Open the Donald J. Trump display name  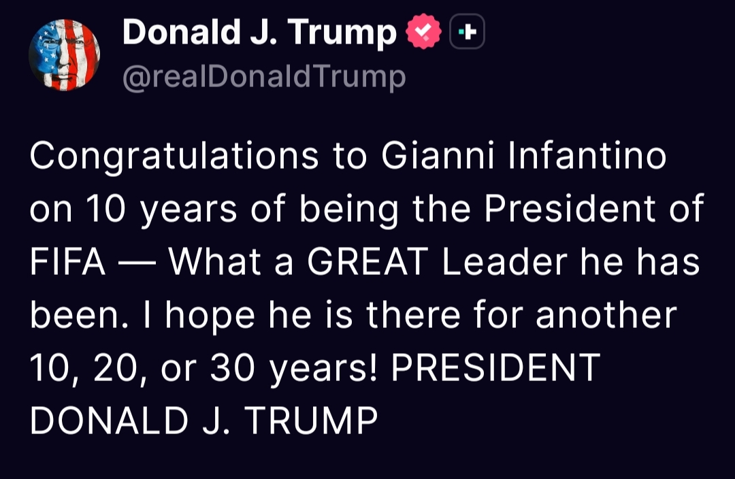point(259,32)
